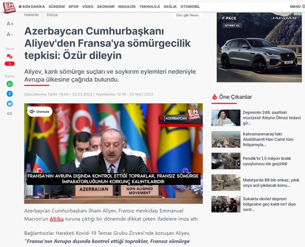The width and height of the screenshot is (305, 247).
Task: Share the article via WhatsApp icon
Action: pyautogui.click(x=10, y=84)
